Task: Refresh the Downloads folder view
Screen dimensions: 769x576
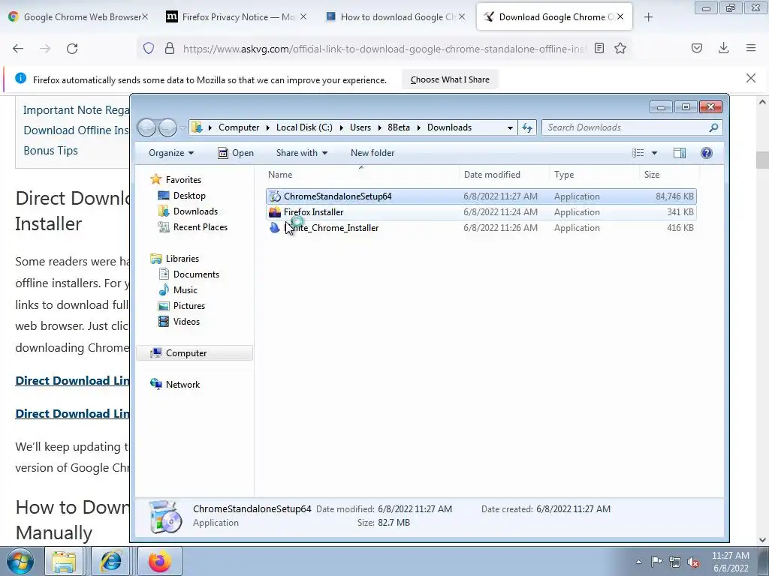Action: tap(527, 127)
